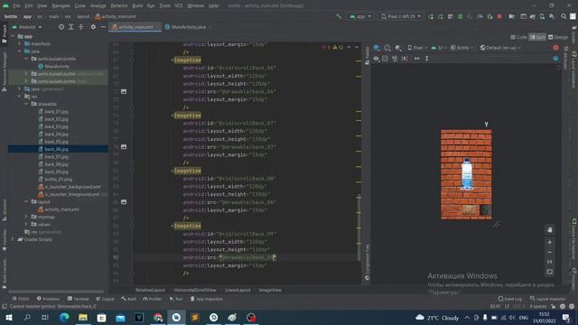
Task: Expand the manifests folder in tree
Action: coord(20,44)
